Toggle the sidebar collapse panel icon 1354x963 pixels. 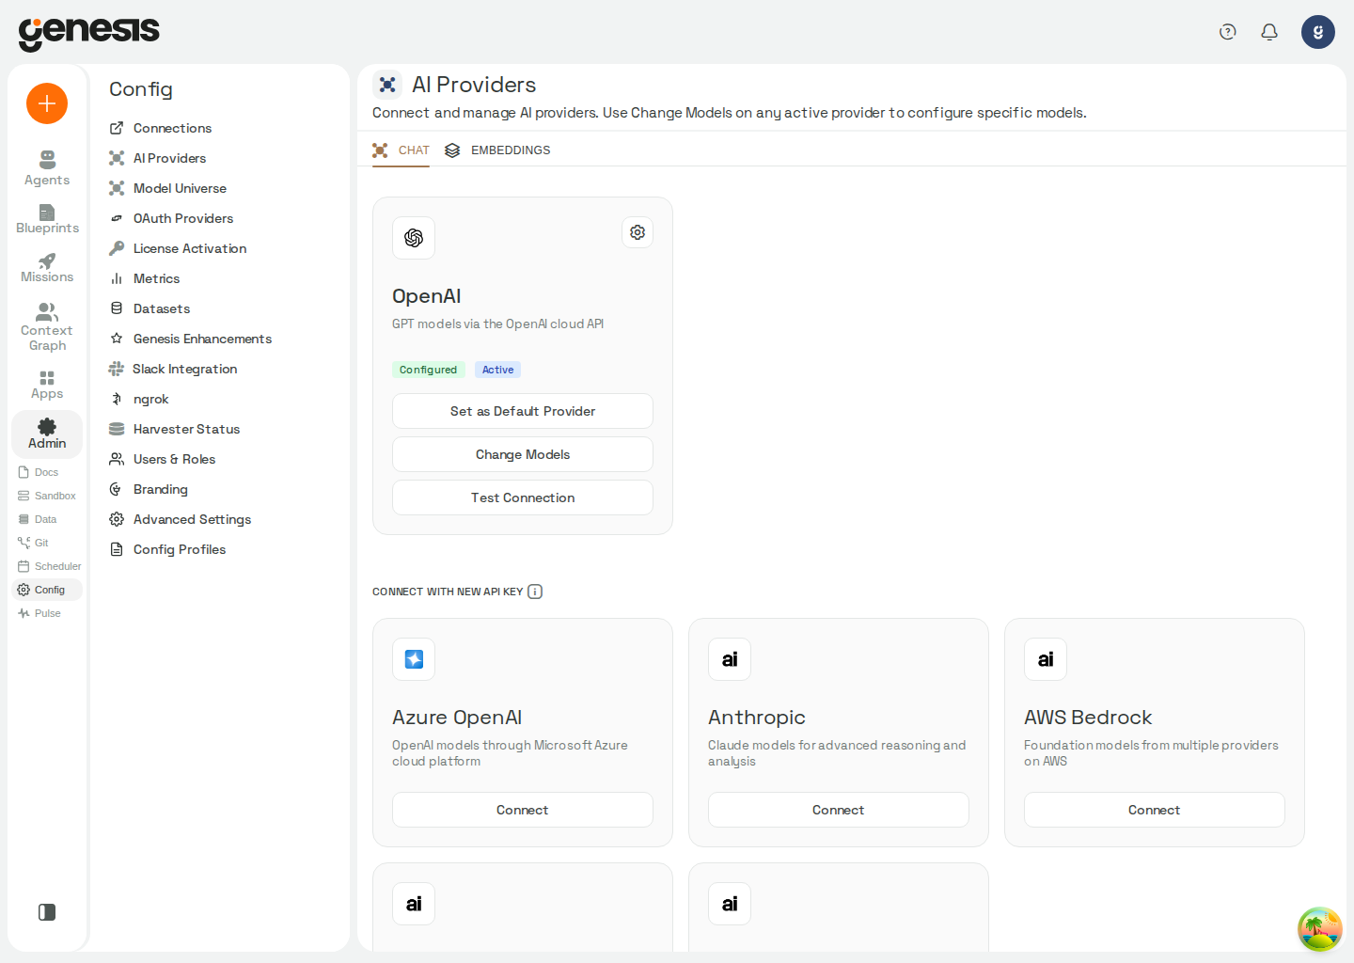pos(47,912)
